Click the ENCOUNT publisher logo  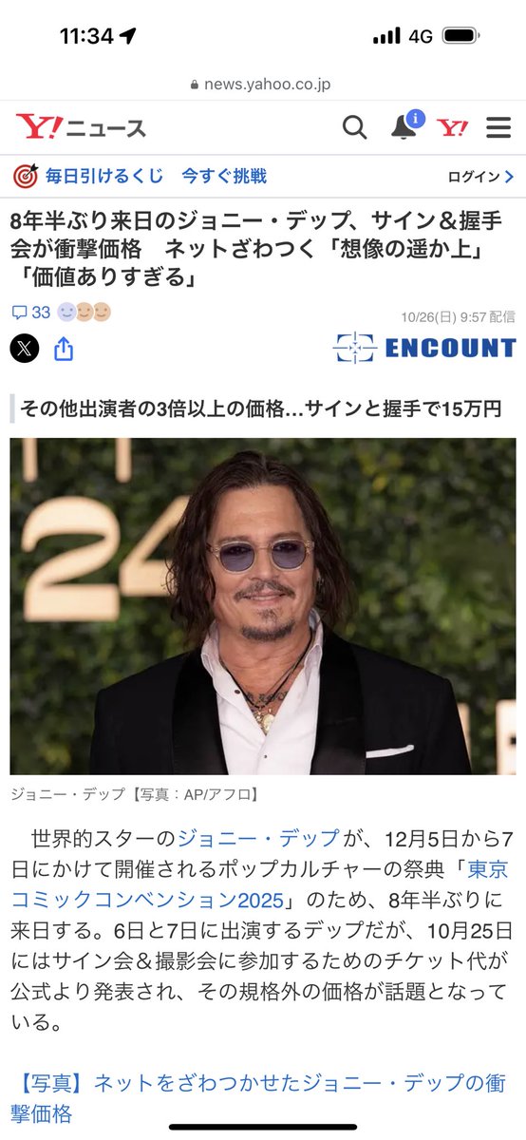coord(423,348)
